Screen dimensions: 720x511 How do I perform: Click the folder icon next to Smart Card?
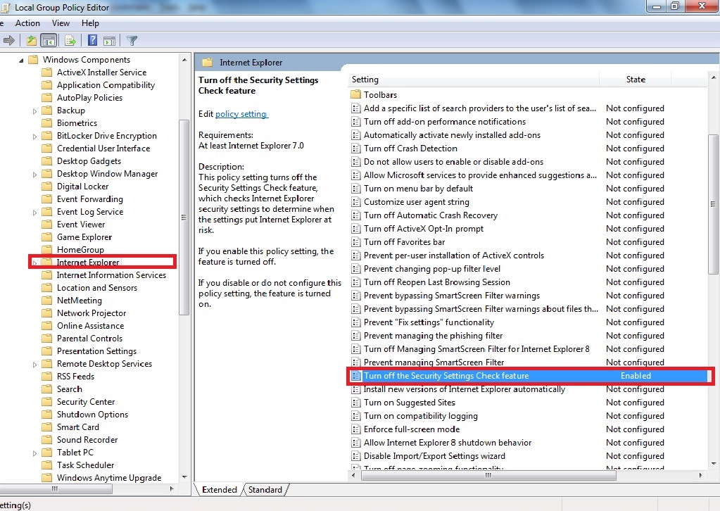point(47,427)
